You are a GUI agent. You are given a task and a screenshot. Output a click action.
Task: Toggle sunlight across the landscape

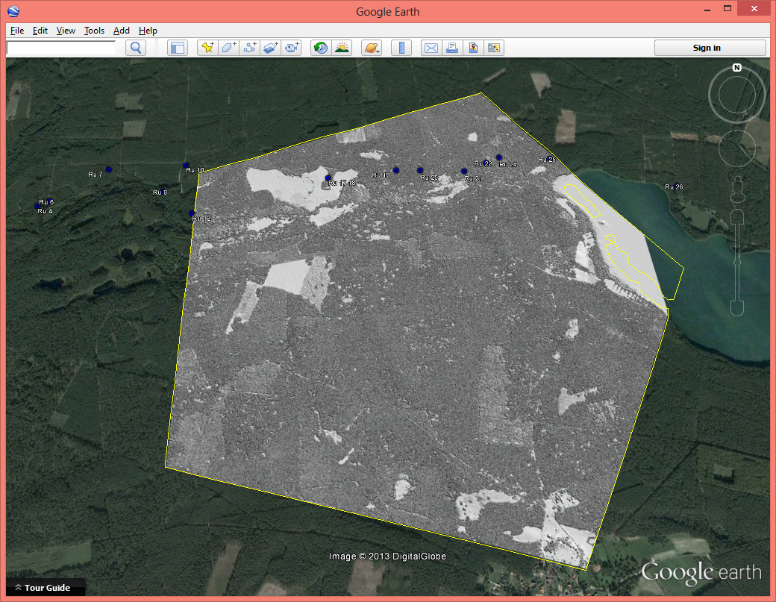tap(342, 48)
